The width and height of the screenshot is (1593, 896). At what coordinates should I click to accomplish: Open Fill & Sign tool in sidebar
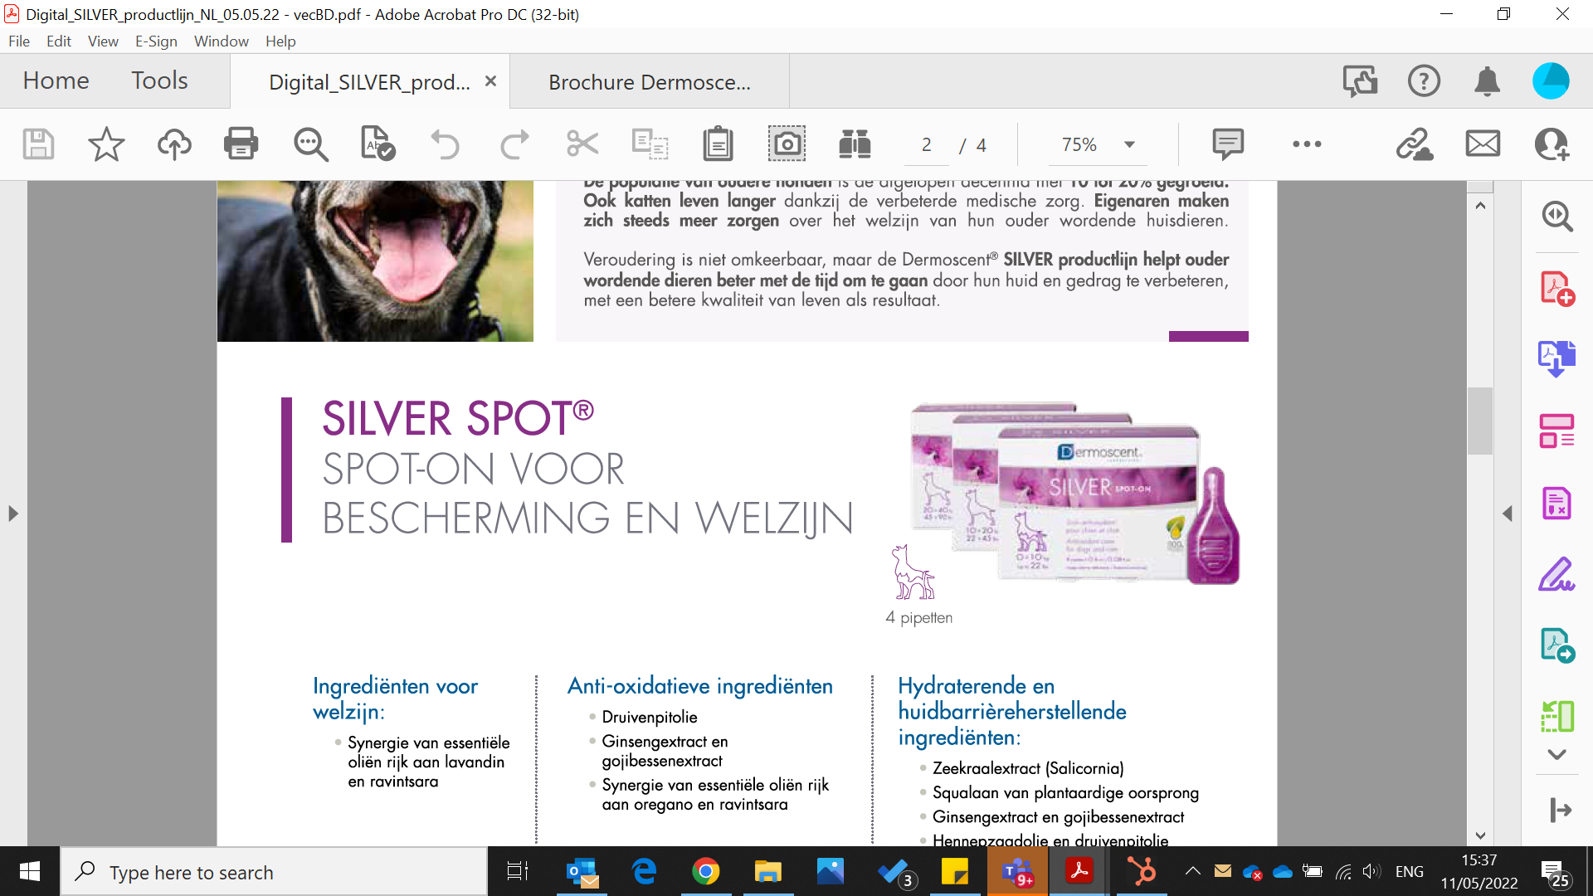(1556, 575)
